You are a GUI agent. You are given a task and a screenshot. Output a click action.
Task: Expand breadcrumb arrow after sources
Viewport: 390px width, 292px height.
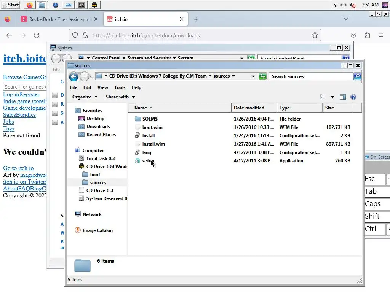[x=233, y=76]
